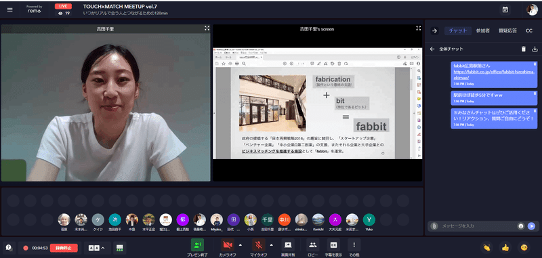Viewport: 542px width, 258px height.
Task: Click the message input field
Action: (478, 226)
